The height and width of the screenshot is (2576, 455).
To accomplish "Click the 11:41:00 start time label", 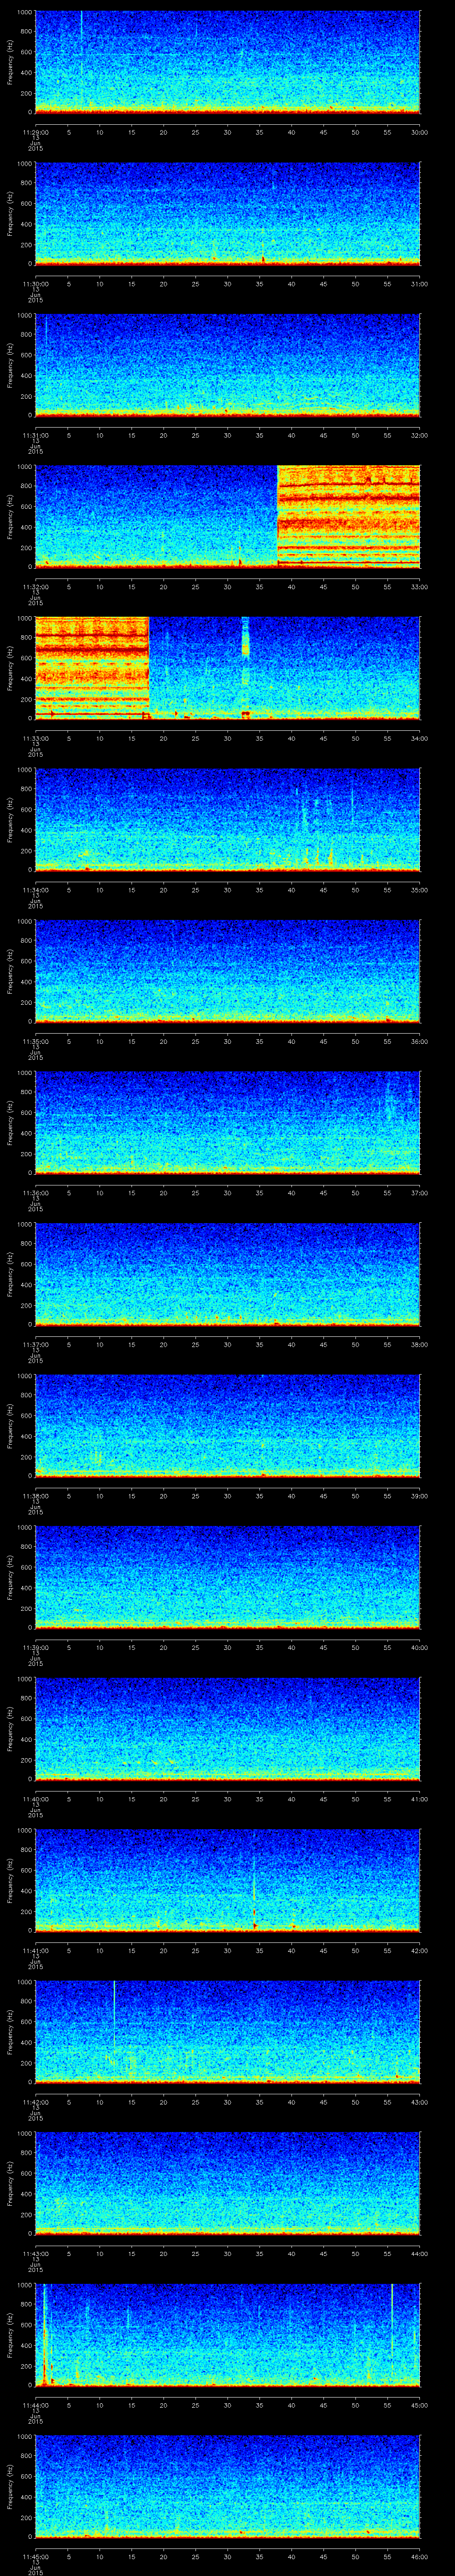I will 35,1950.
